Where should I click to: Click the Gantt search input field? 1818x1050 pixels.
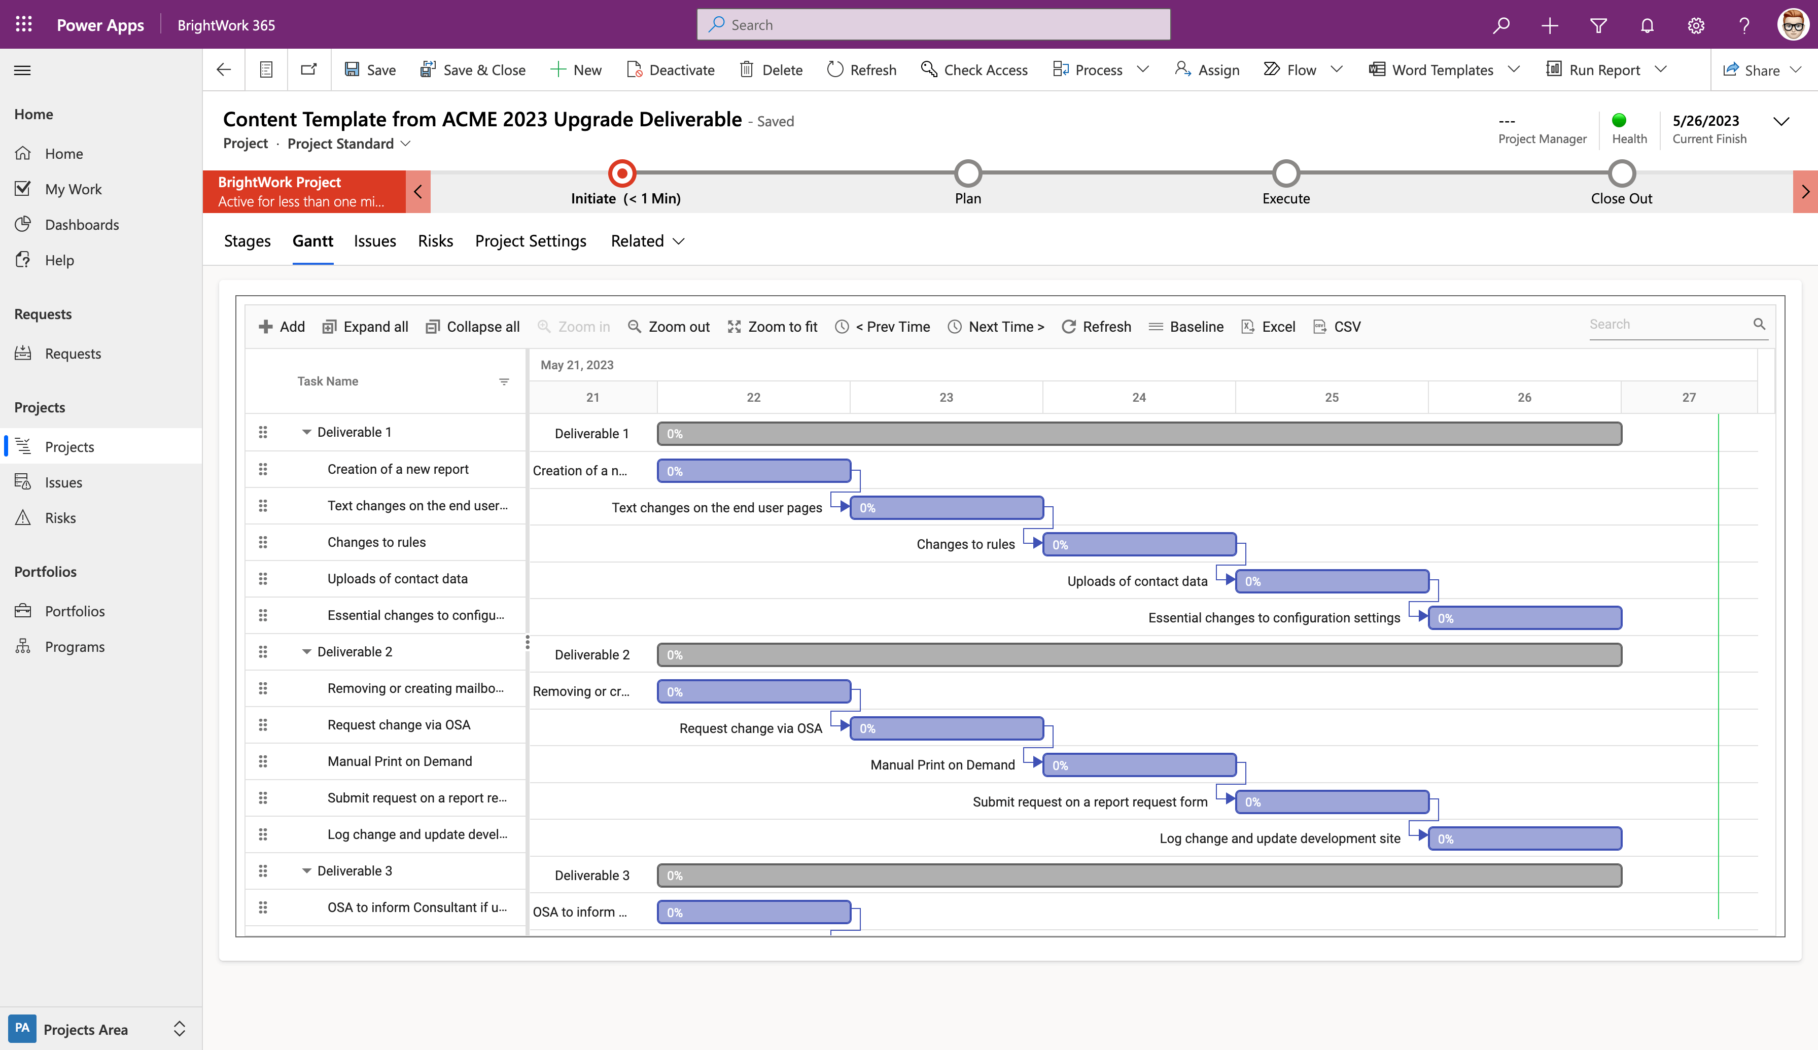[x=1669, y=325]
